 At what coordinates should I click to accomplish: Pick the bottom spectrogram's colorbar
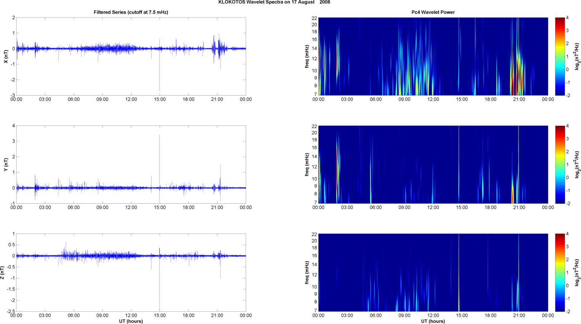pyautogui.click(x=560, y=273)
